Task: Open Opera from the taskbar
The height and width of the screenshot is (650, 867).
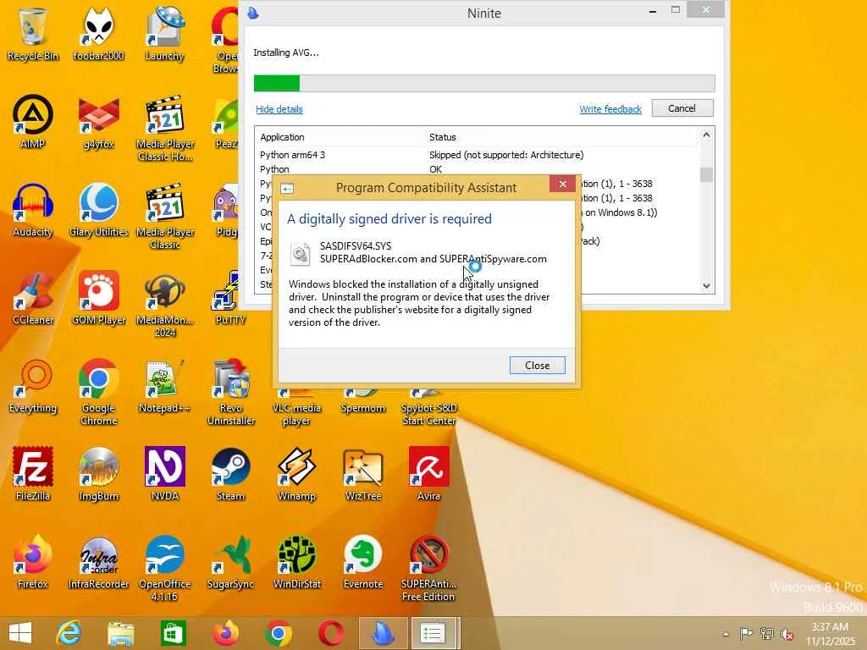Action: 331,633
